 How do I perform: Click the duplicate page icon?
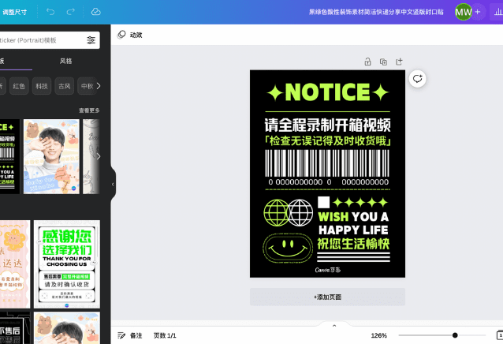point(383,62)
